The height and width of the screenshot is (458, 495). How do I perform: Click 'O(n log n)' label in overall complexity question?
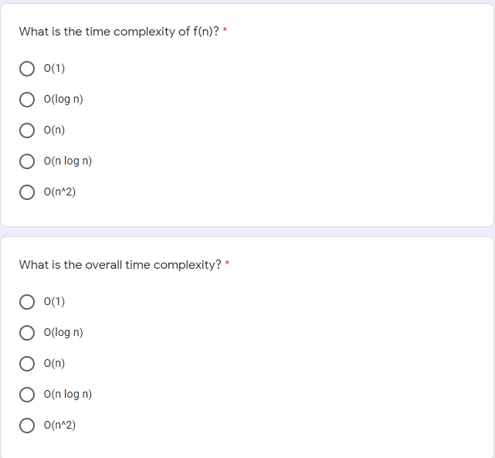pos(68,395)
